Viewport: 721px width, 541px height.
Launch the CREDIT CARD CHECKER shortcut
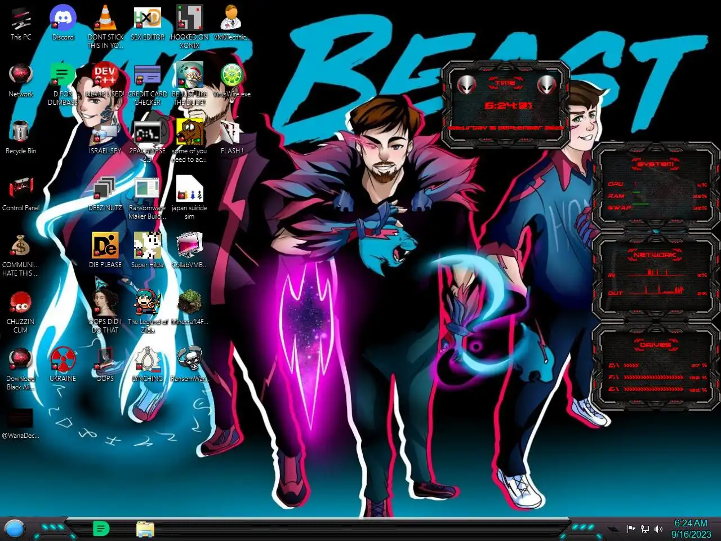tap(148, 85)
